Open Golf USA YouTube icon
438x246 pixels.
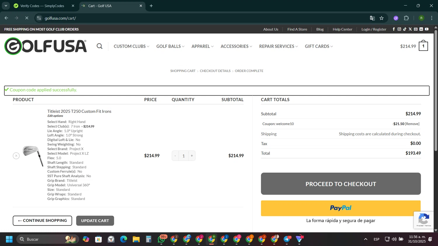pyautogui.click(x=427, y=29)
